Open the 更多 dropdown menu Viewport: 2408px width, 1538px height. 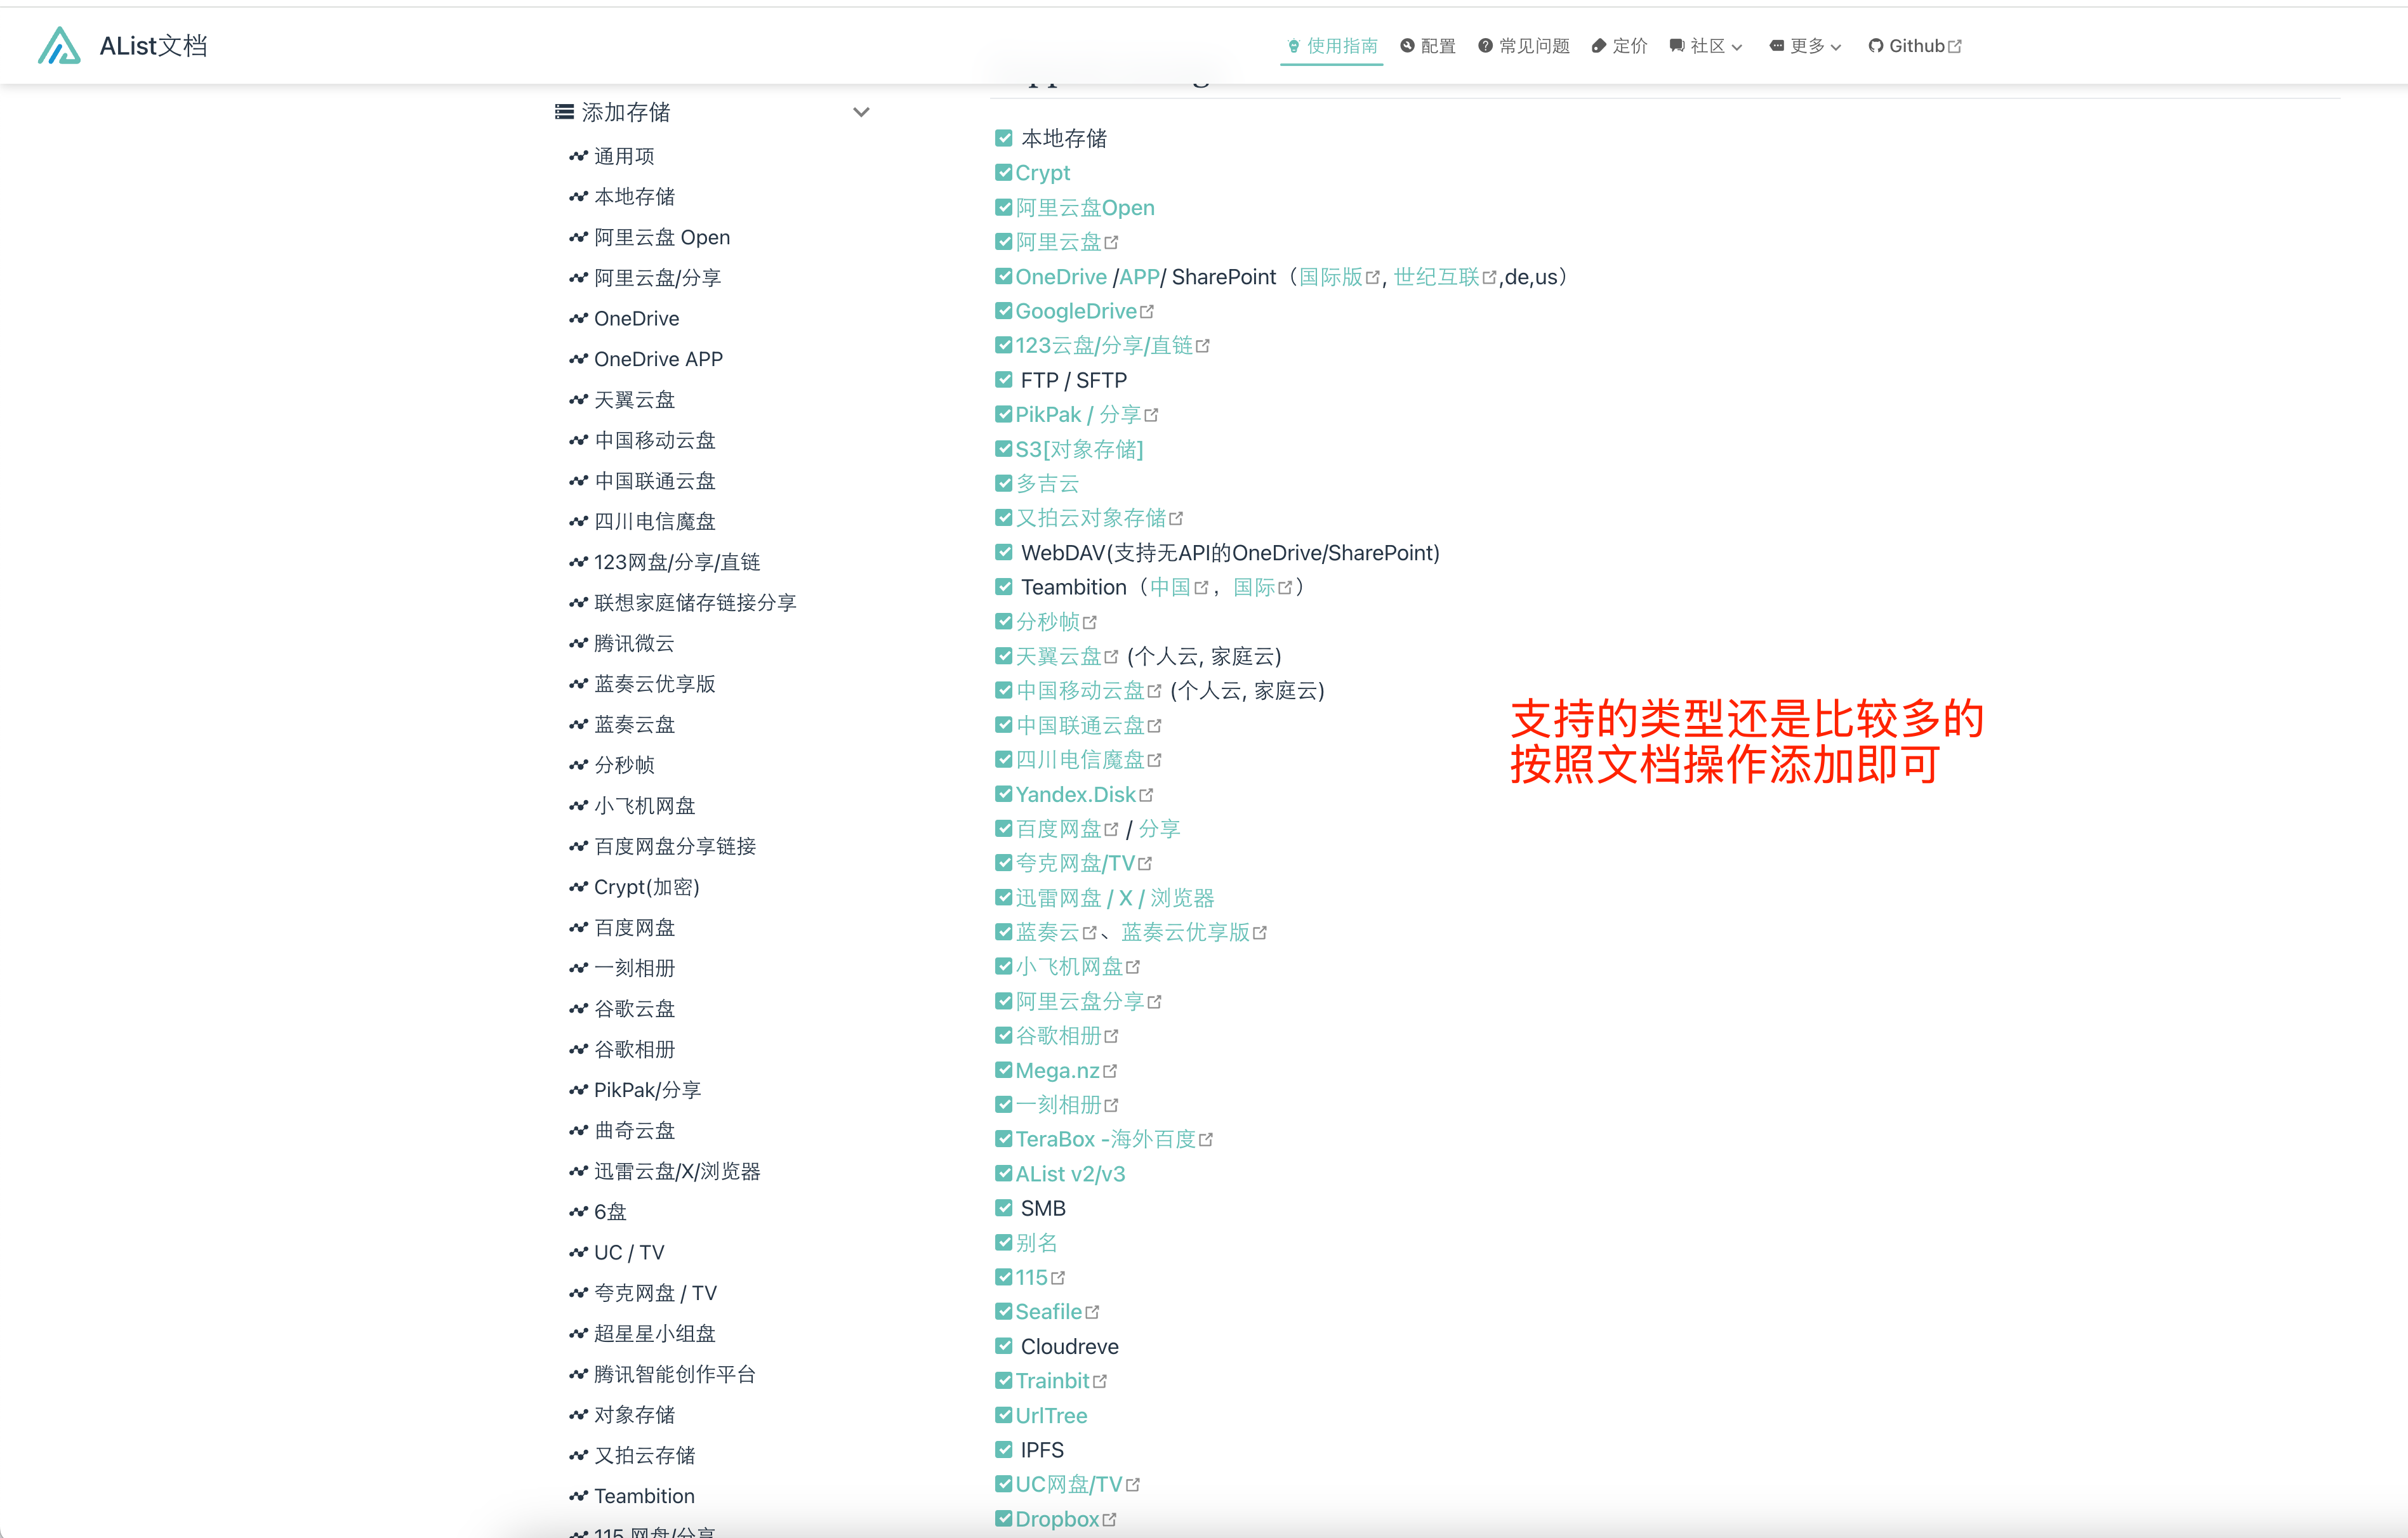1805,46
